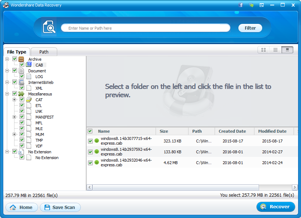Open the register icon in title bar

tap(262, 5)
